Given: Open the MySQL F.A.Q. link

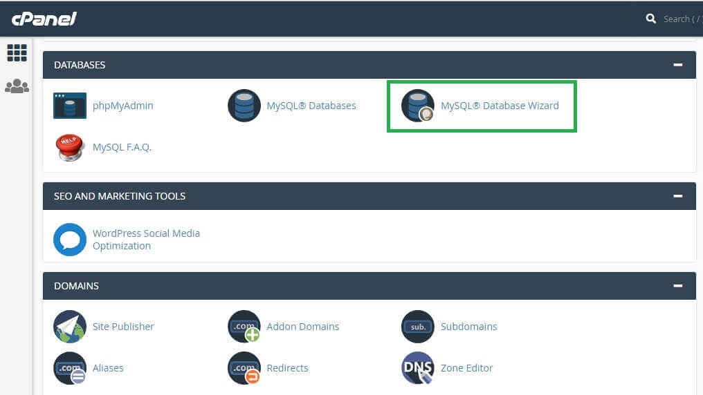Looking at the screenshot, I should [122, 147].
